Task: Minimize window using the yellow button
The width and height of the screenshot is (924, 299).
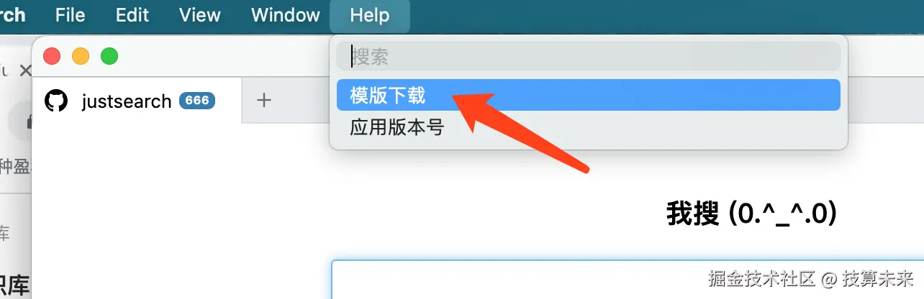Action: [81, 56]
